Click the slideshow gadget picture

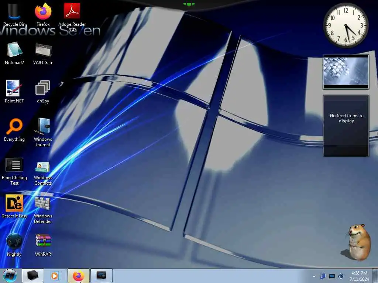(x=346, y=72)
